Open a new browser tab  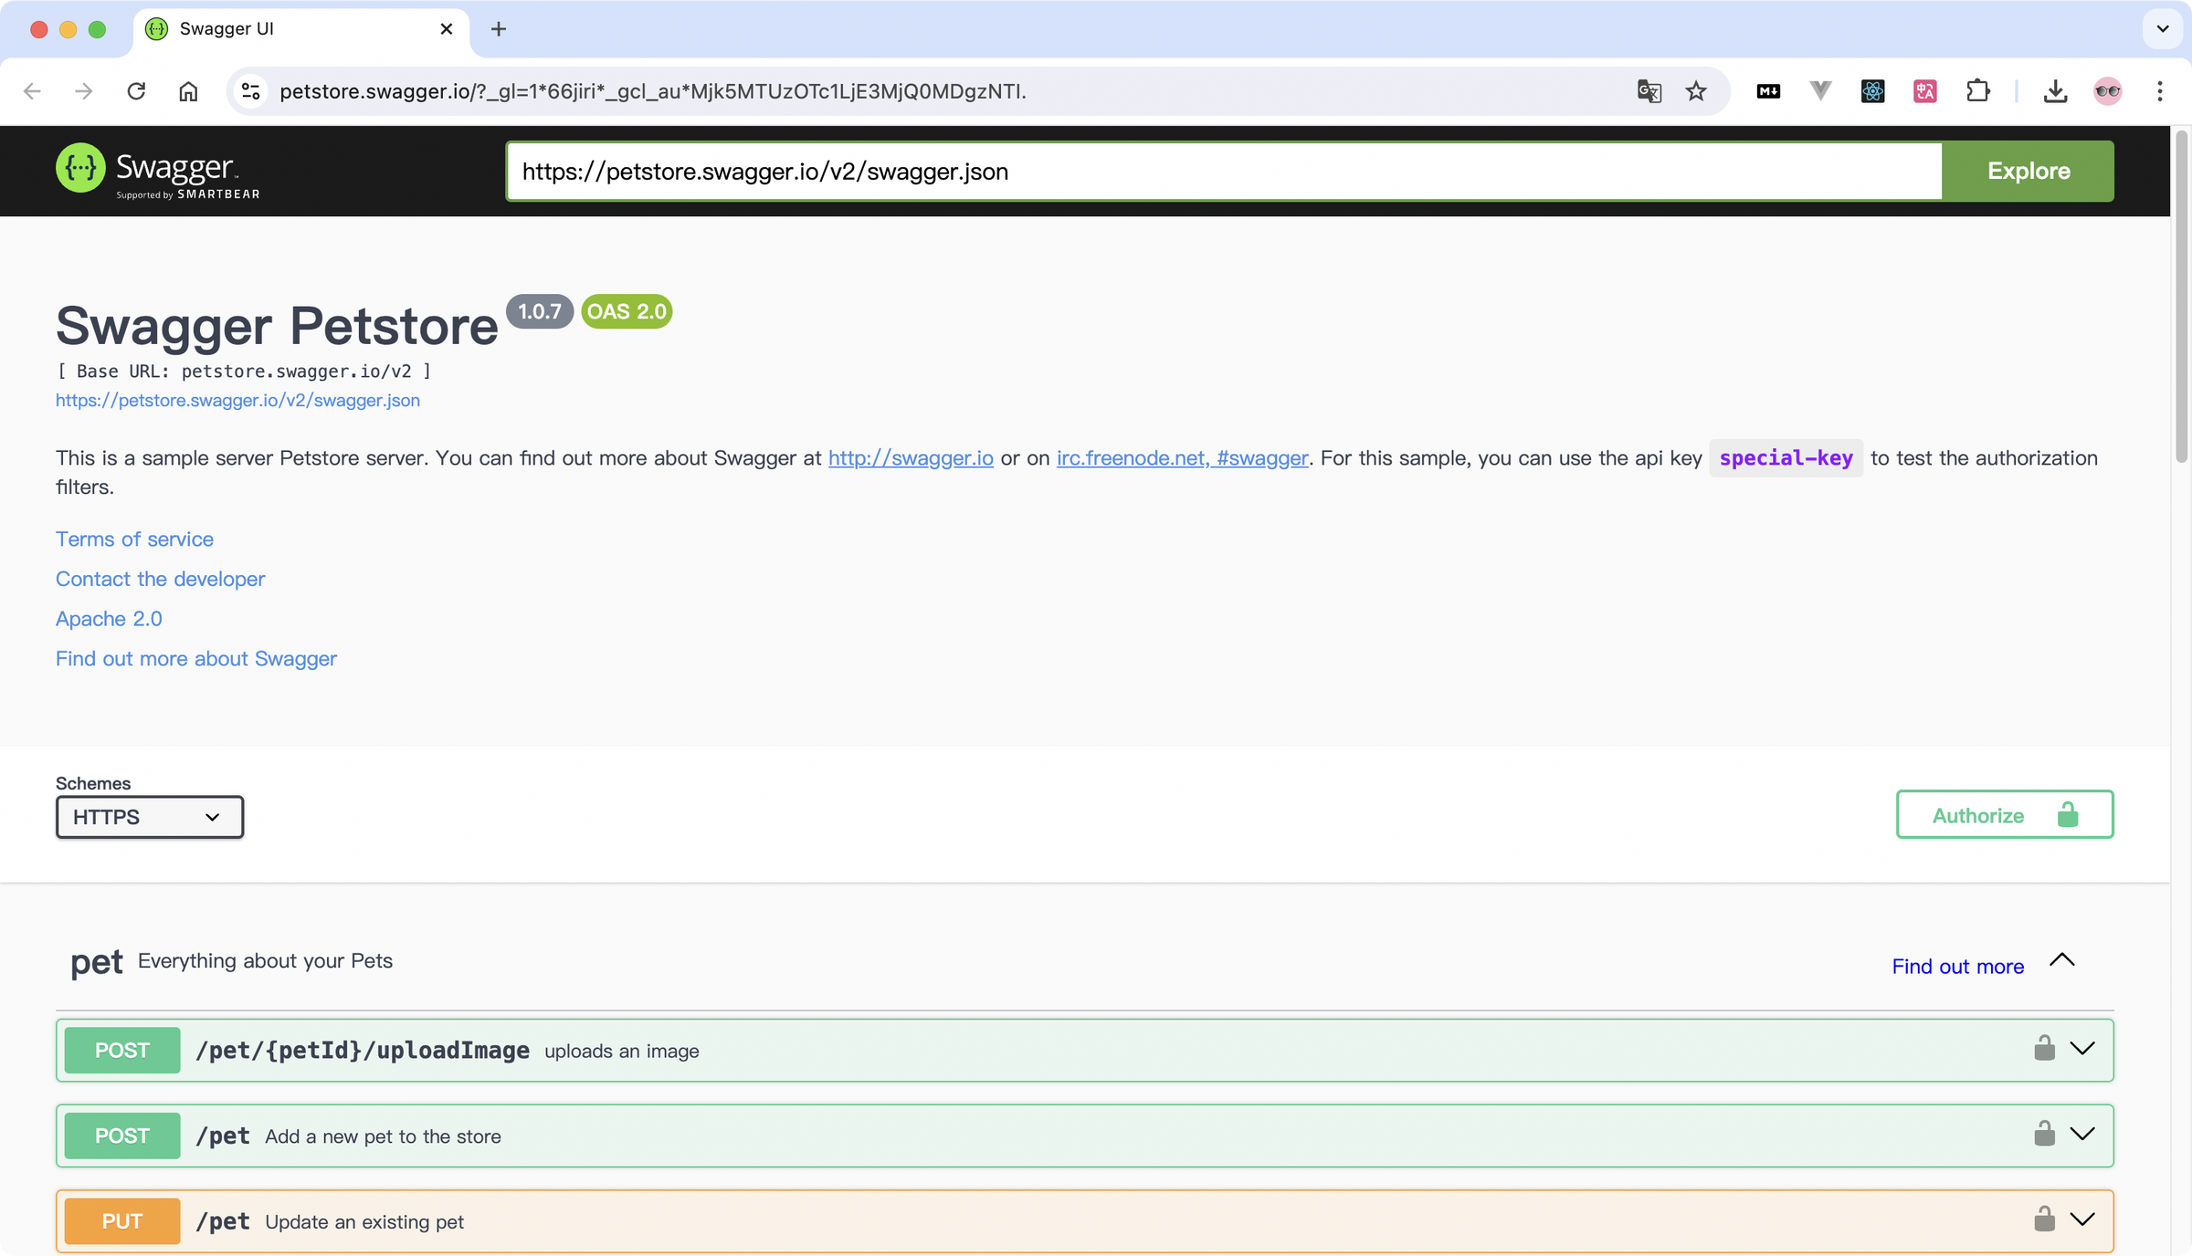499,29
